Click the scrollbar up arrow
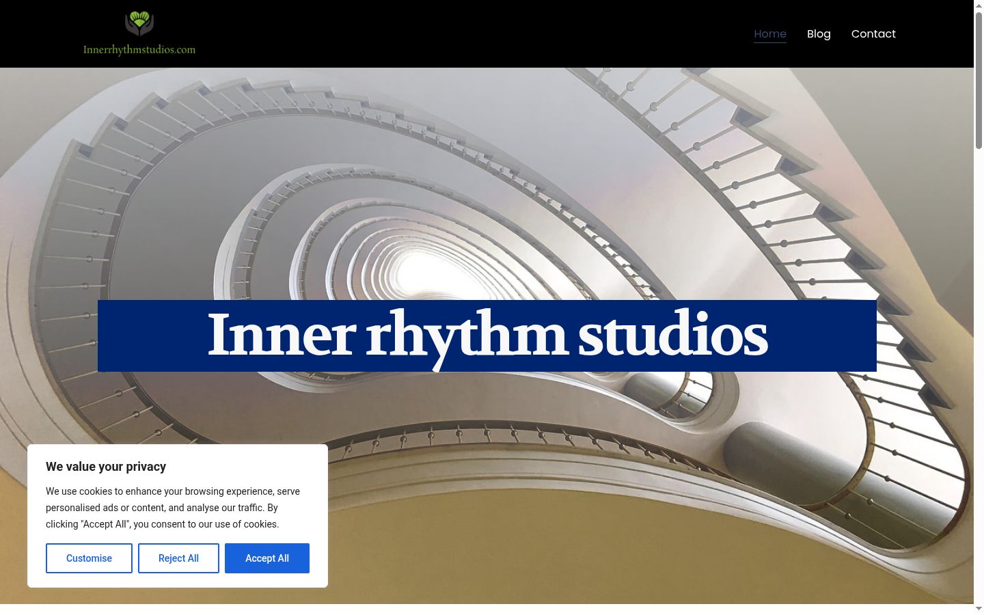The image size is (984, 615). [979, 5]
